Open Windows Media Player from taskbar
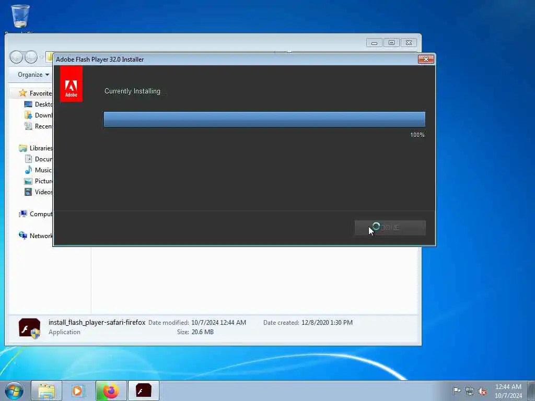 tap(78, 391)
